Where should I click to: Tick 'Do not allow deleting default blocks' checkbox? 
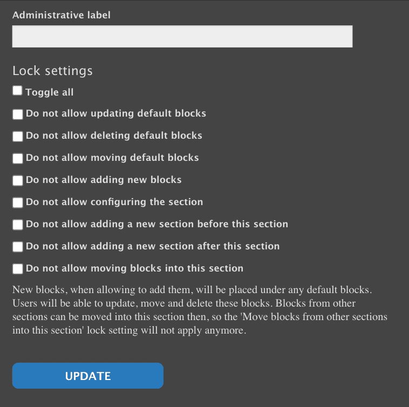(18, 136)
